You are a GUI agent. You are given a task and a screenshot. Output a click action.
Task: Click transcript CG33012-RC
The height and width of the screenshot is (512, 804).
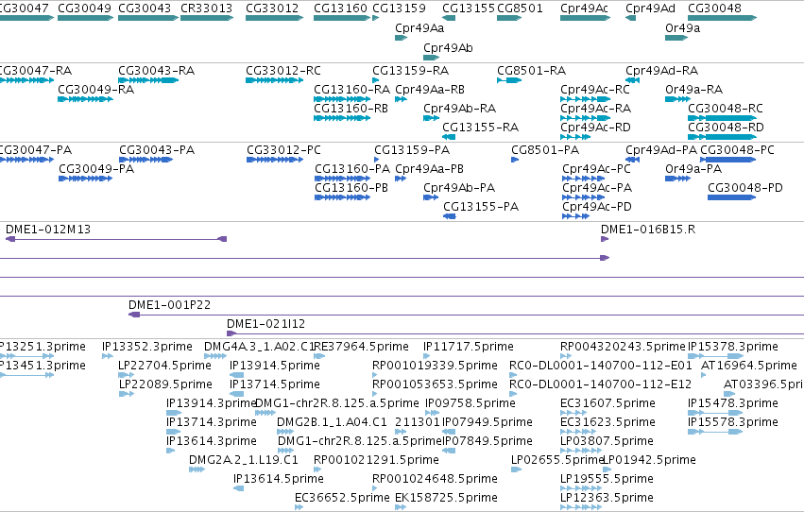pos(275,80)
